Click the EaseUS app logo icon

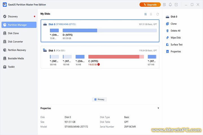[x=5, y=5]
